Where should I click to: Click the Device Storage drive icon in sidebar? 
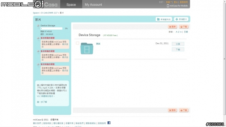click(38, 26)
